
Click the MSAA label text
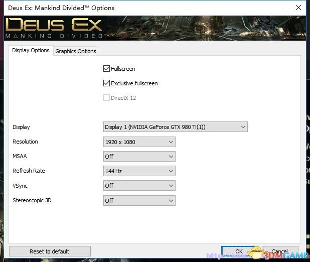20,156
